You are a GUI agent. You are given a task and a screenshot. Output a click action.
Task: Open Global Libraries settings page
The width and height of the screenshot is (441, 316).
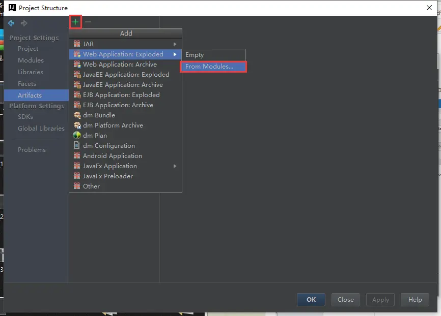[41, 128]
